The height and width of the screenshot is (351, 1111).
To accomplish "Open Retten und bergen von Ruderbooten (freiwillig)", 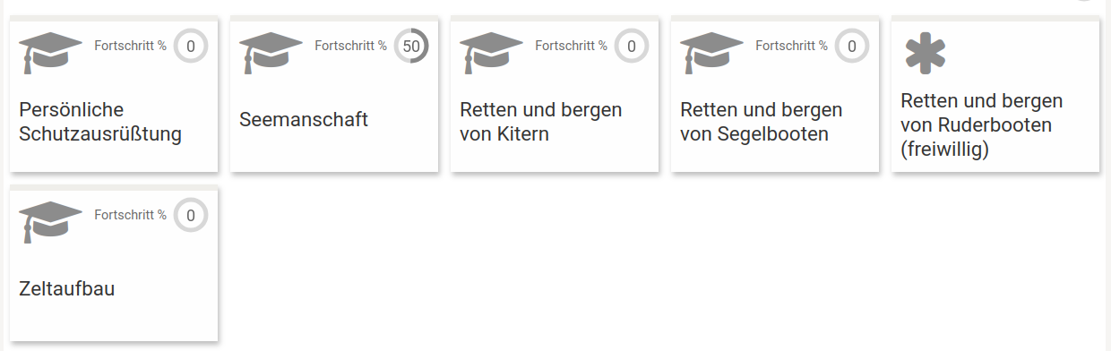I will (982, 125).
